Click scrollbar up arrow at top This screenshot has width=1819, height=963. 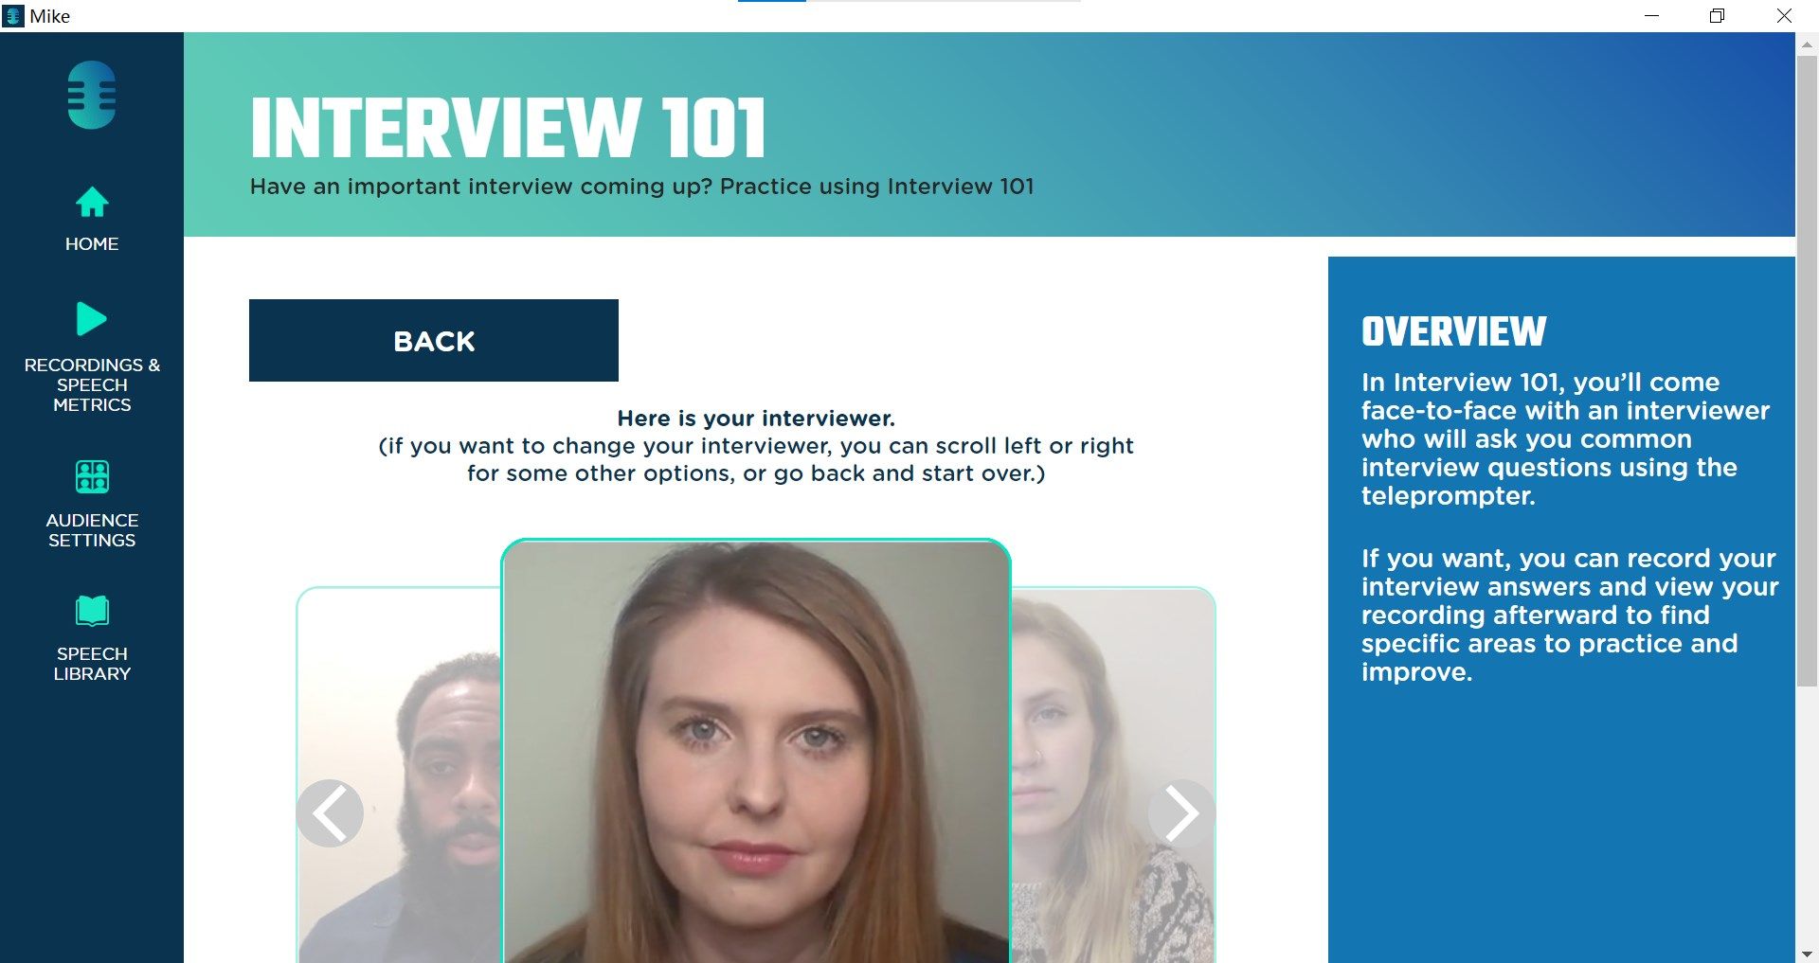coord(1807,43)
